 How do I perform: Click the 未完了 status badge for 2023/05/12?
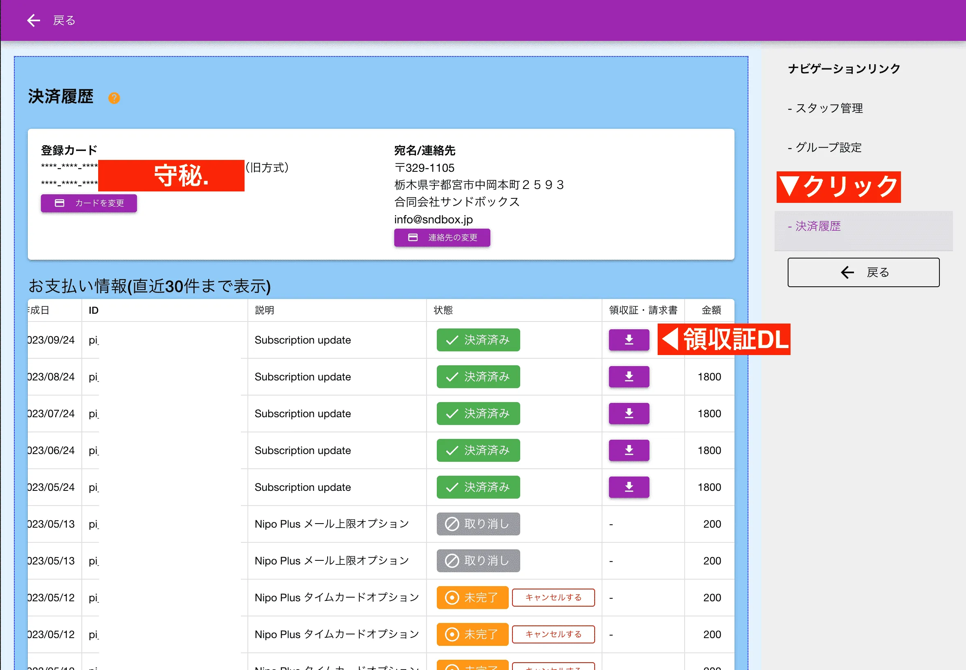click(x=472, y=597)
